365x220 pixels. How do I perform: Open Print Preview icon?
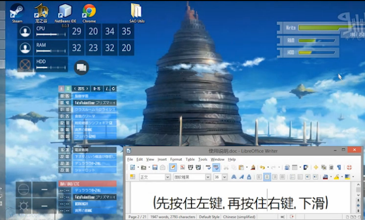tap(198, 167)
